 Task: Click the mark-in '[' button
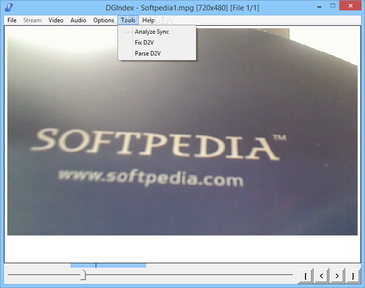305,276
